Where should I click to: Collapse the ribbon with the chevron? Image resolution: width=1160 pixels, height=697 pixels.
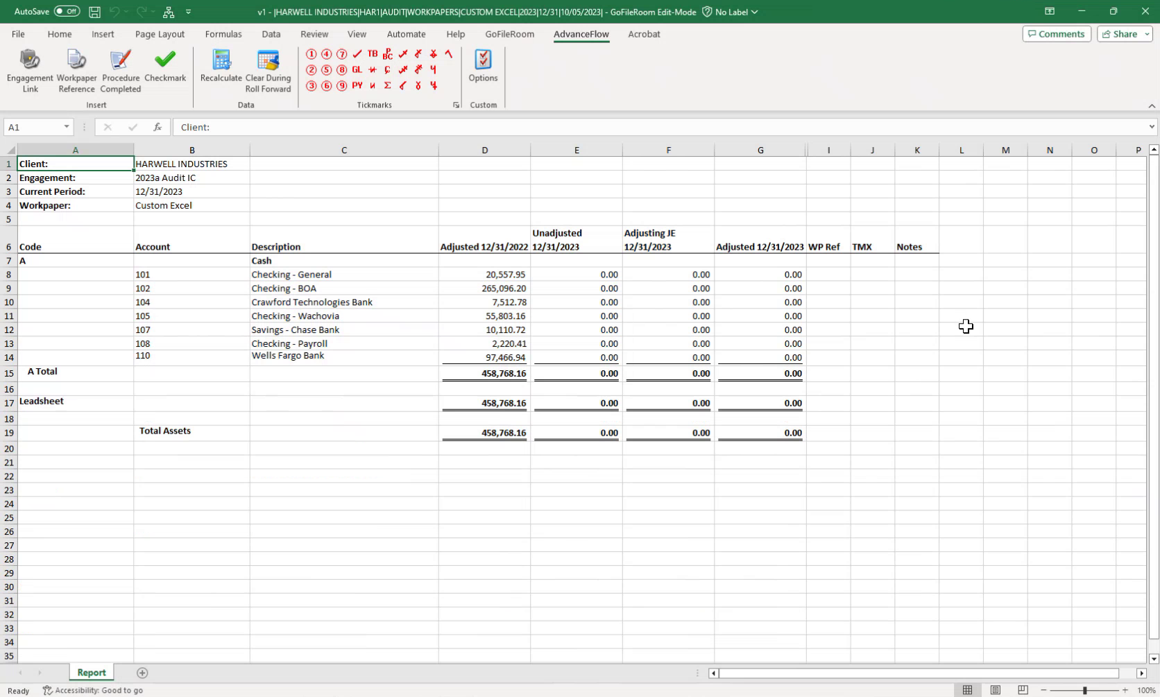(1152, 105)
